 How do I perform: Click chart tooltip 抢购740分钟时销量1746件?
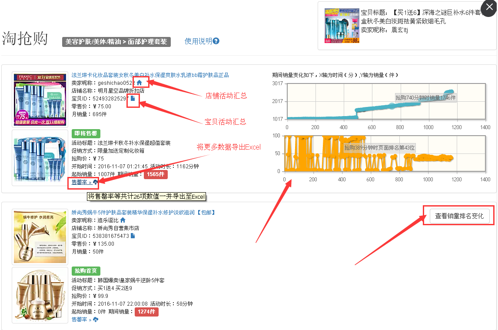(425, 97)
